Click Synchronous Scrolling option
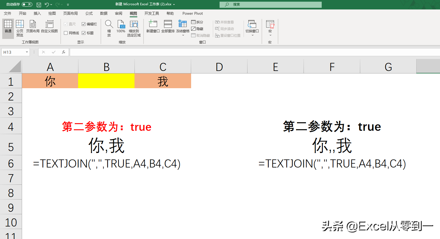The height and width of the screenshot is (239, 440). [224, 29]
